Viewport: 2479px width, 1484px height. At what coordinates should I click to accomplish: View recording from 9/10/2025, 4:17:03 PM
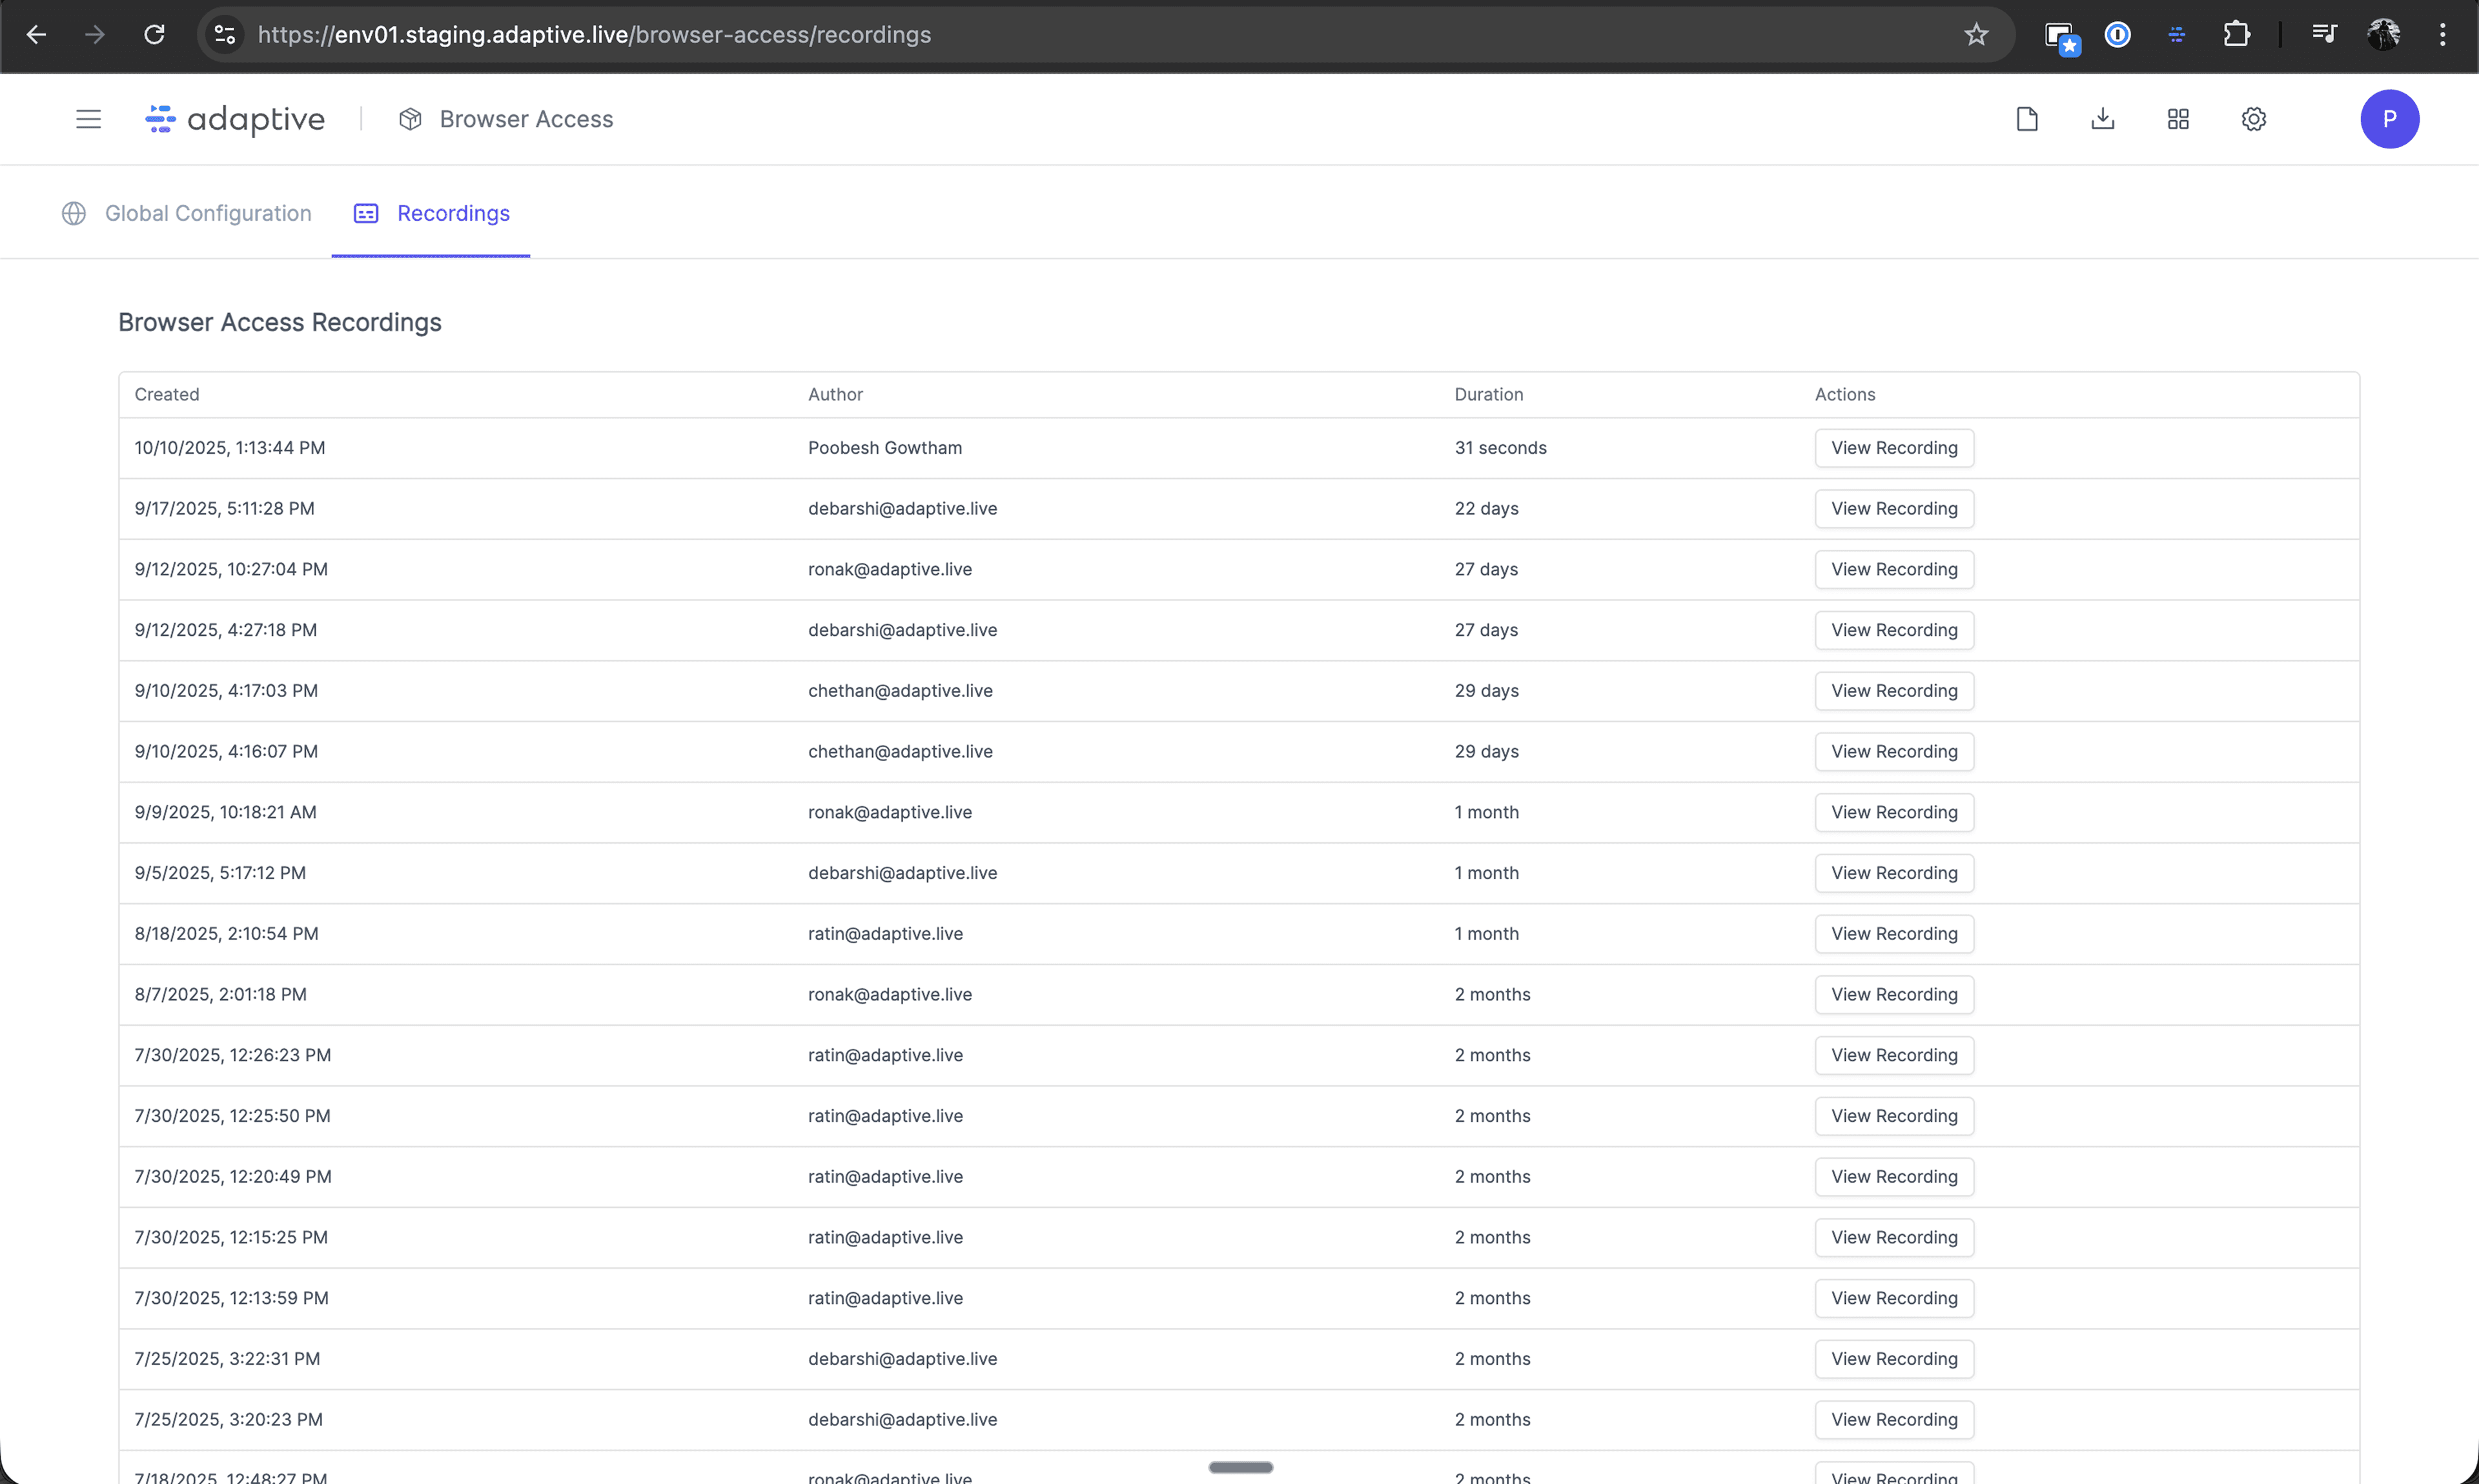click(x=1894, y=691)
